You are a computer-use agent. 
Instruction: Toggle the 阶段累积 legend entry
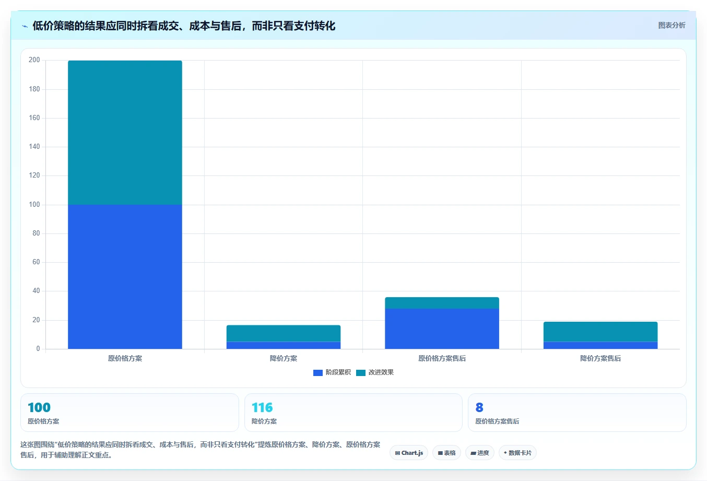(x=332, y=372)
